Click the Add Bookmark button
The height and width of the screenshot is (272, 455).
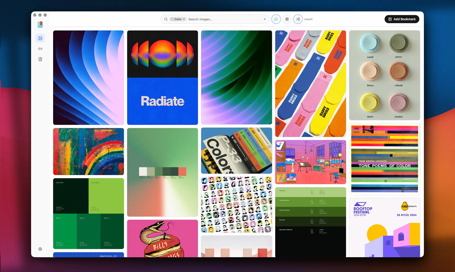click(x=402, y=19)
